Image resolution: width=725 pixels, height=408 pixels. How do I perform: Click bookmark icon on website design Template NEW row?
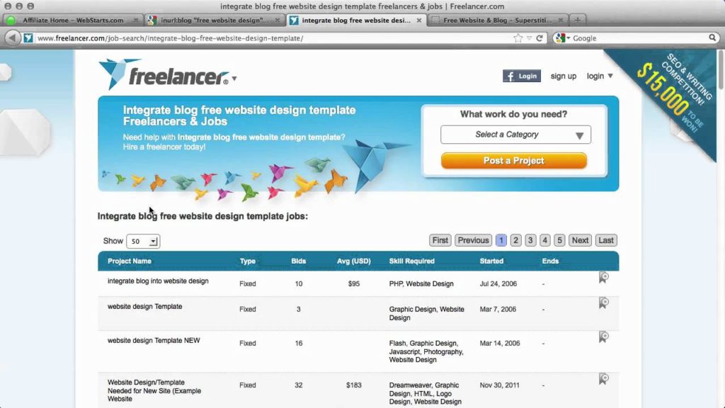[x=603, y=336]
